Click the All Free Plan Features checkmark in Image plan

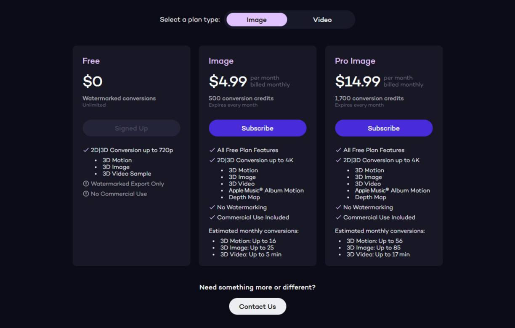[212, 150]
